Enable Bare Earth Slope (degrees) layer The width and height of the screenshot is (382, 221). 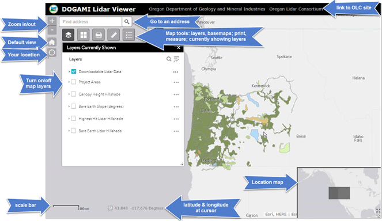pos(73,106)
